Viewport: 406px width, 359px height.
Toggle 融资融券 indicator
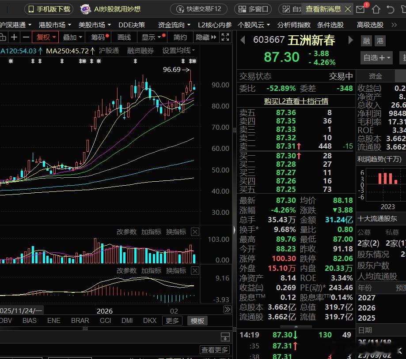pos(140,51)
